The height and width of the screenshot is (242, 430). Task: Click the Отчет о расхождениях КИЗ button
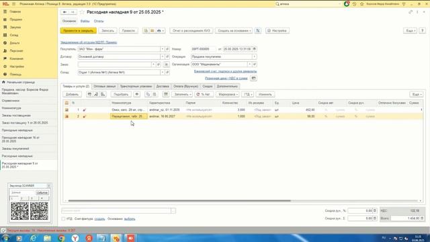point(191,31)
